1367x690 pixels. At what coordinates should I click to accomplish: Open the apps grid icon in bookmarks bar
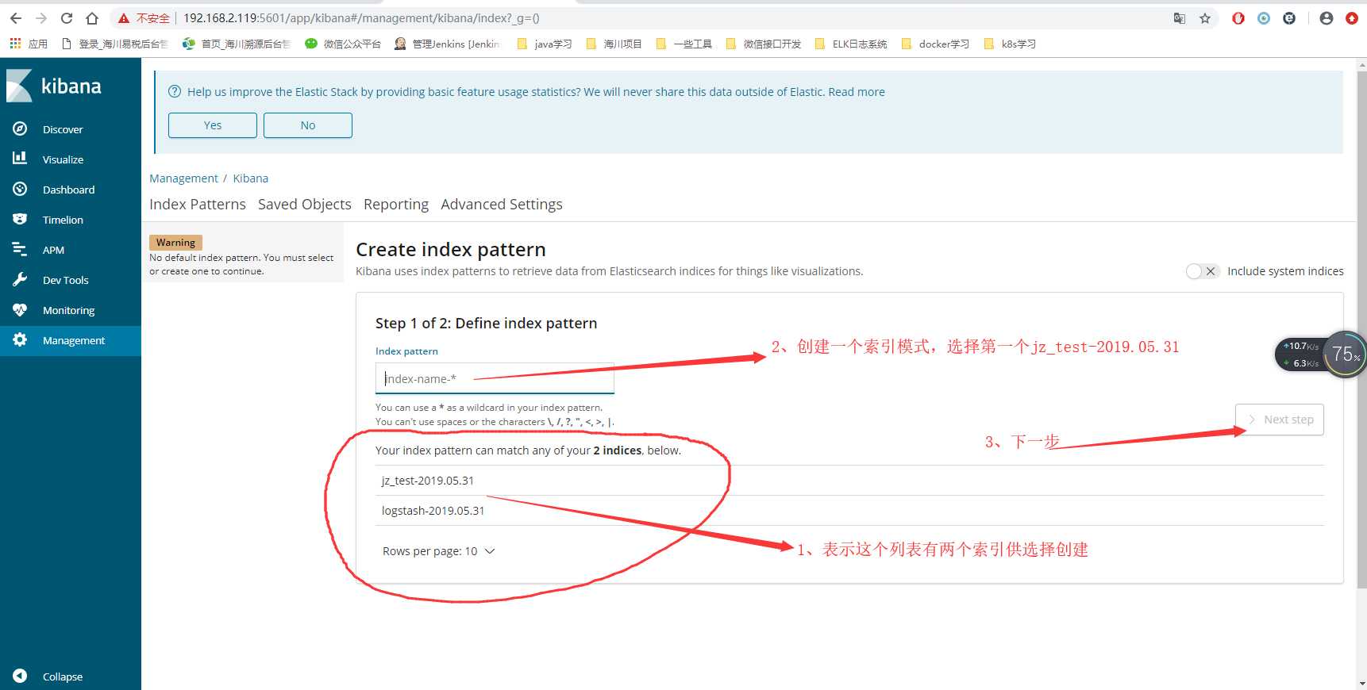pos(15,44)
